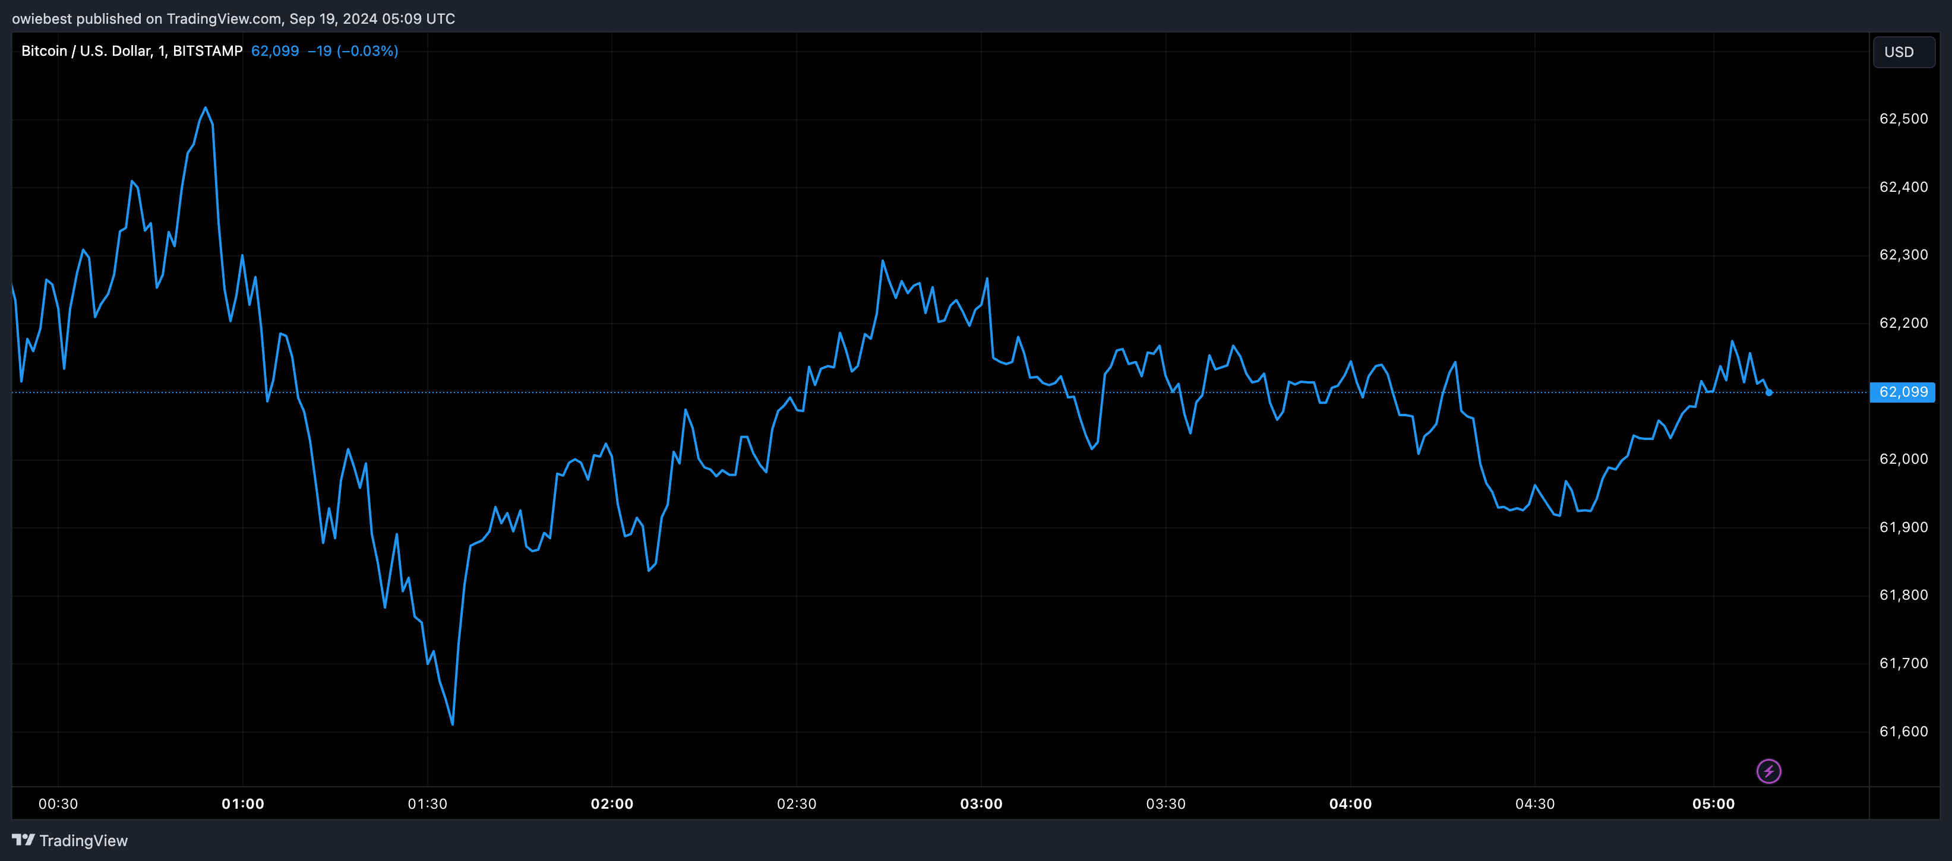Image resolution: width=1952 pixels, height=861 pixels.
Task: Click the 62,000 price axis label
Action: coord(1903,459)
